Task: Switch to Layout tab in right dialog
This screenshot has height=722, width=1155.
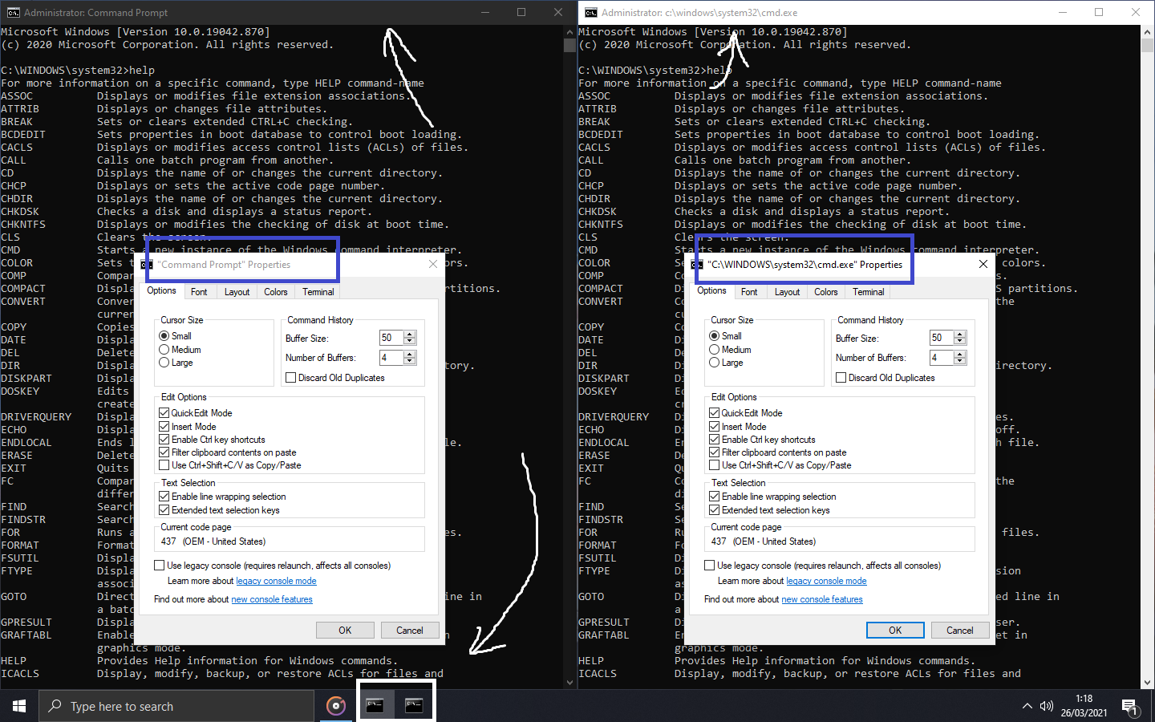Action: pyautogui.click(x=787, y=292)
